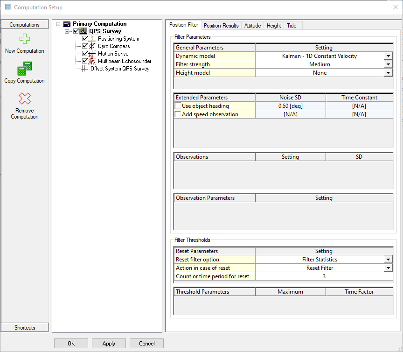
Task: Collapse the Primary Computation tree node
Action: coord(58,24)
